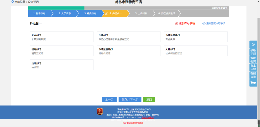Select 市场监管部门 机构代码证 card
260x127 pixels.
point(129,51)
